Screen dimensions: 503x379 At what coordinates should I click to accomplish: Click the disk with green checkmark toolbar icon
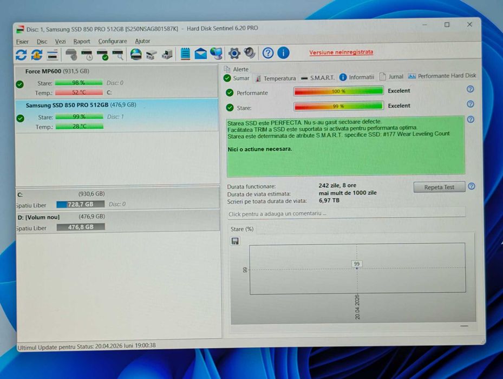(x=103, y=55)
